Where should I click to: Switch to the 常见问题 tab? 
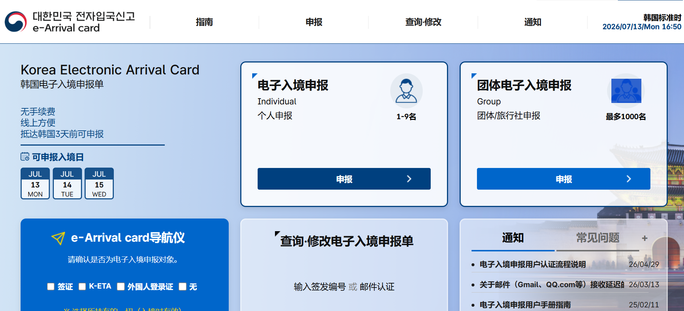click(598, 238)
